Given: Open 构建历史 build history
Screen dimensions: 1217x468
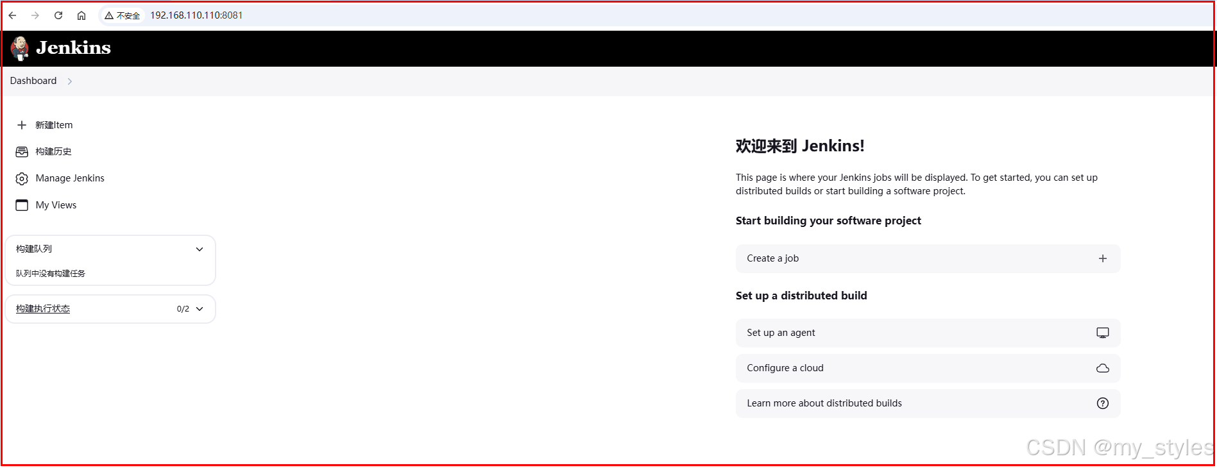Looking at the screenshot, I should click(53, 151).
